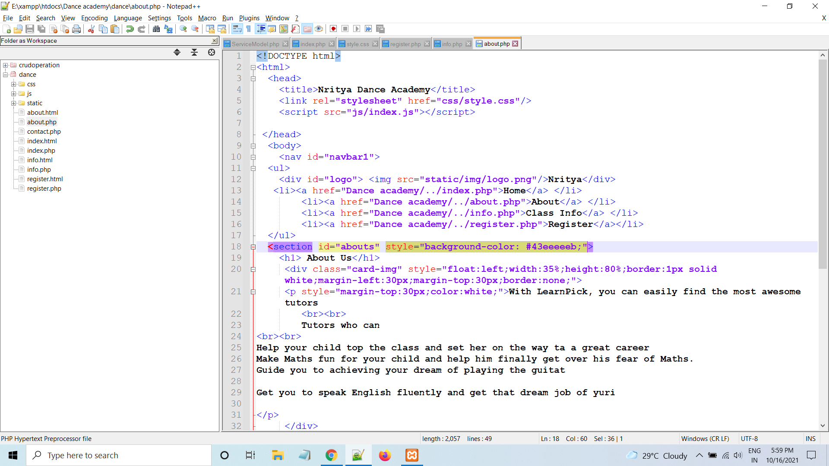Save the current file via toolbar
The height and width of the screenshot is (466, 829).
click(x=30, y=29)
